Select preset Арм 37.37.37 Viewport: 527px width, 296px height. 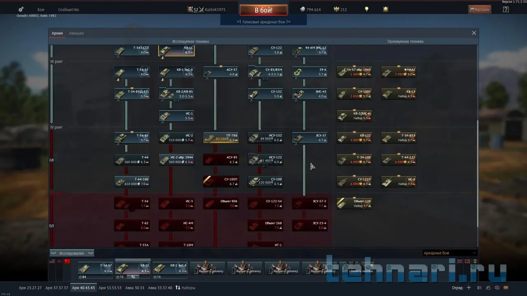[x=57, y=288]
